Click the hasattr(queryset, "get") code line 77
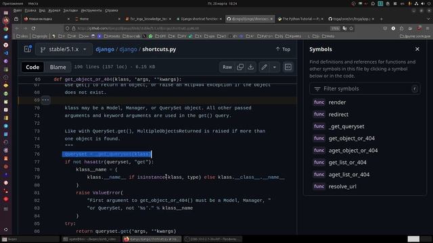Image resolution: width=433 pixels, height=243 pixels. (x=109, y=162)
